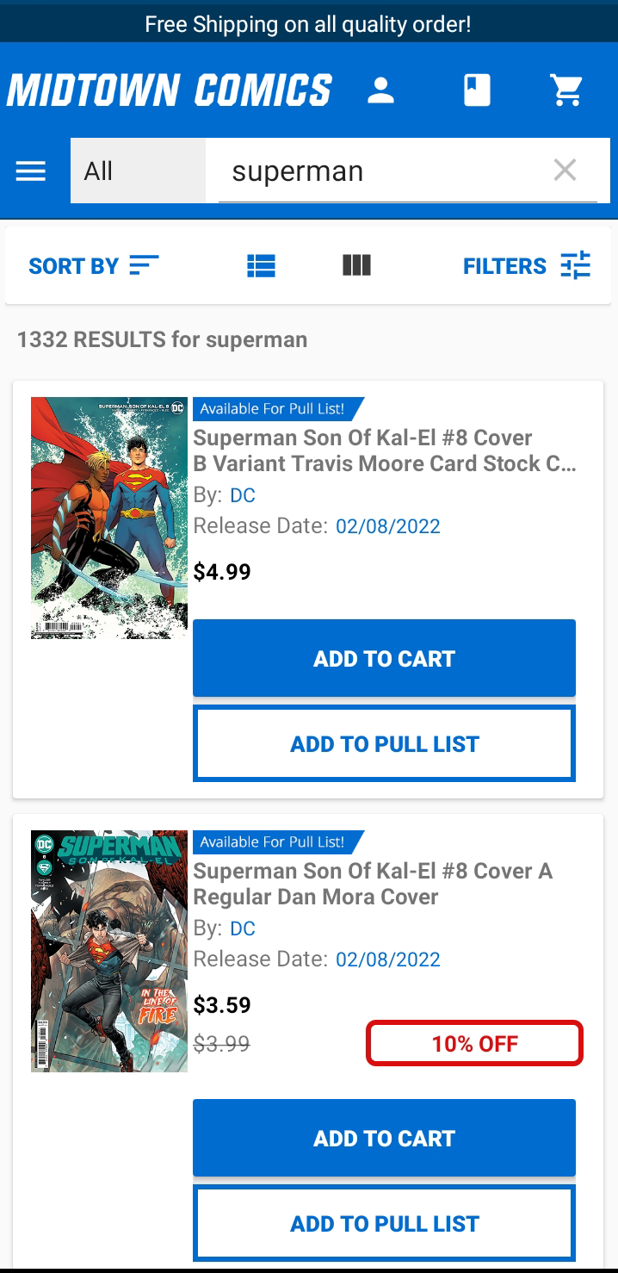Switch to grid column view layout
Screen dimensions: 618x1273
[356, 265]
